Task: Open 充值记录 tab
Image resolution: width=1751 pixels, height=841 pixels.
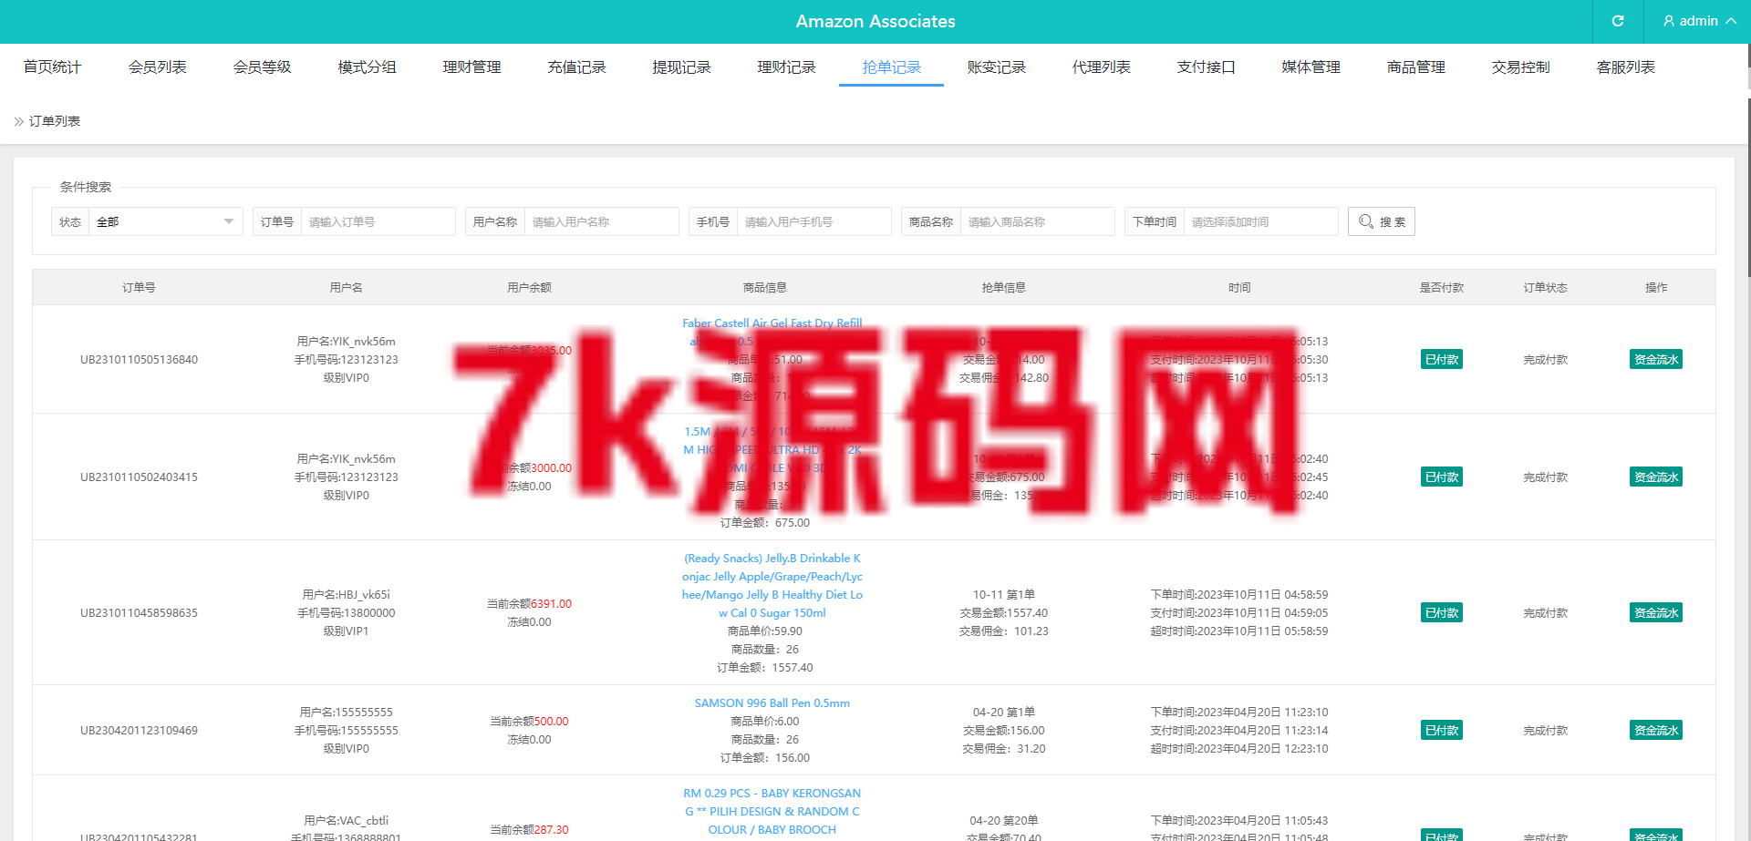Action: 576,67
